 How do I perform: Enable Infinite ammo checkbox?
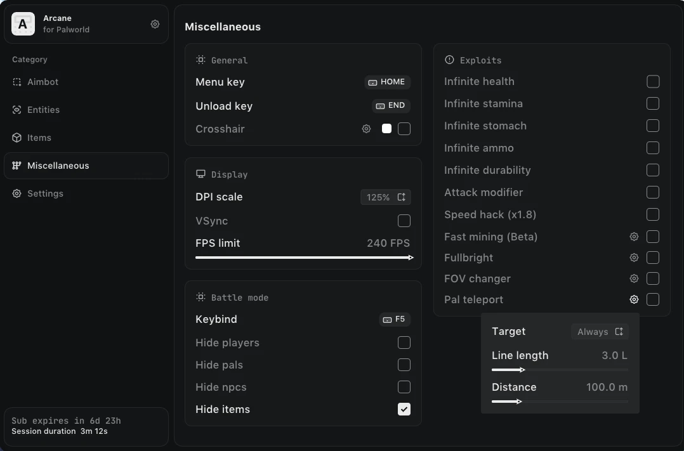pos(653,148)
